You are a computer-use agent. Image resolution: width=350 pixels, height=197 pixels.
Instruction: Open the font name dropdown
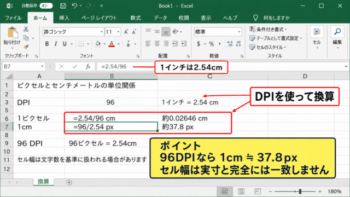tap(101, 32)
